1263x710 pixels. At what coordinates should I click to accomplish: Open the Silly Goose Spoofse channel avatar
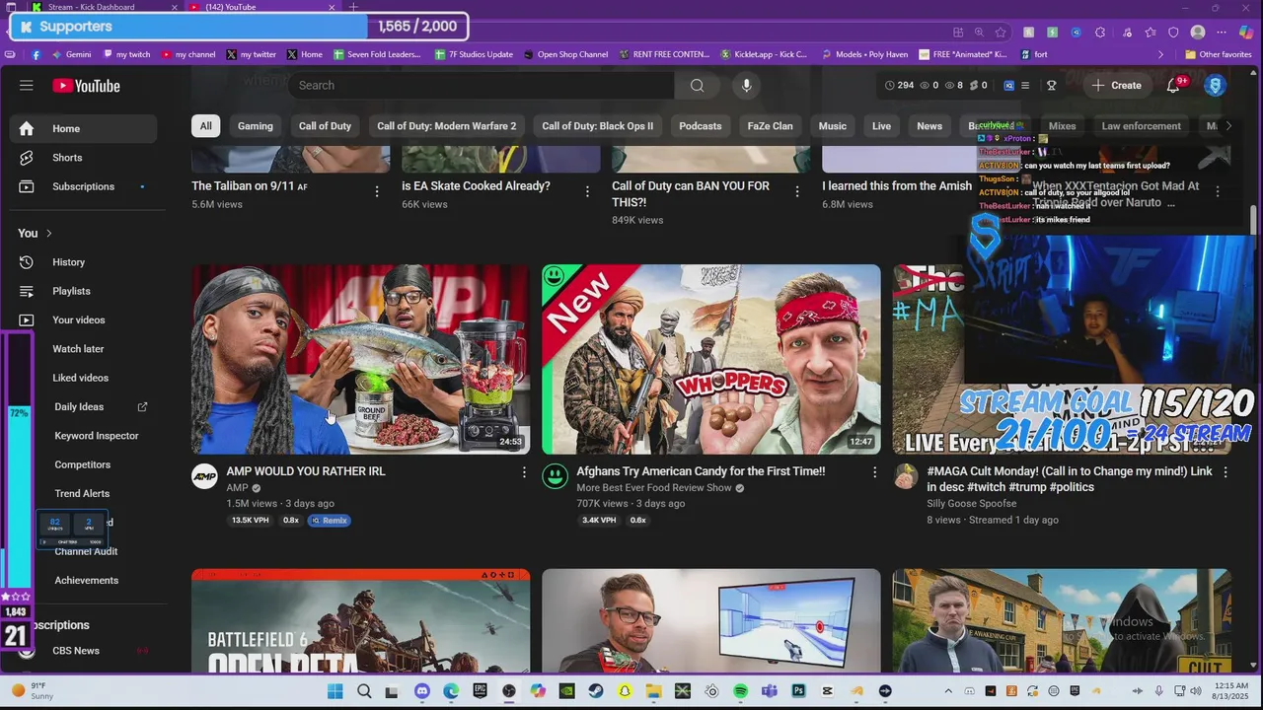tap(906, 476)
